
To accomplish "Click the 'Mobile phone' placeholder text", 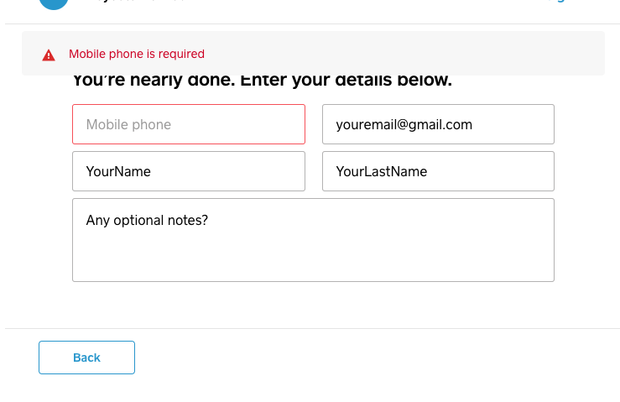I will (x=128, y=125).
